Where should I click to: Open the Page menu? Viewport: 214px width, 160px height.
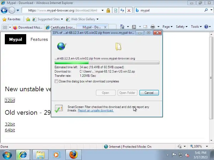click(167, 27)
